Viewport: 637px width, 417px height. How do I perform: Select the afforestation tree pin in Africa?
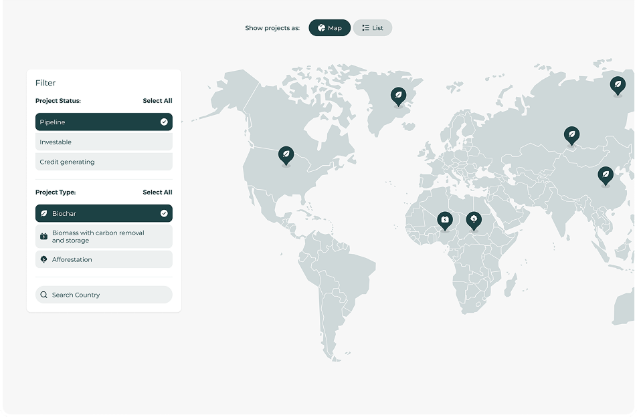[x=474, y=219]
